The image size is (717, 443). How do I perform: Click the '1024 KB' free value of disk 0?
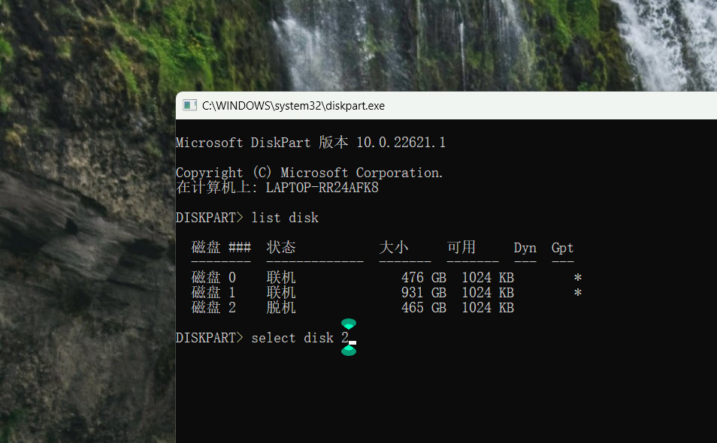(x=488, y=278)
